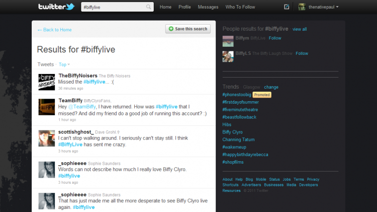Open Status footer link
377x212 pixels.
click(x=274, y=179)
